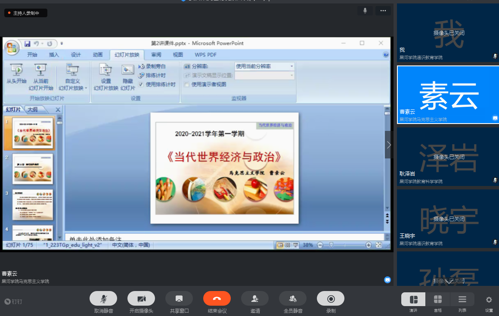Open settings (设置) gear icon
499x316 pixels.
point(489,300)
